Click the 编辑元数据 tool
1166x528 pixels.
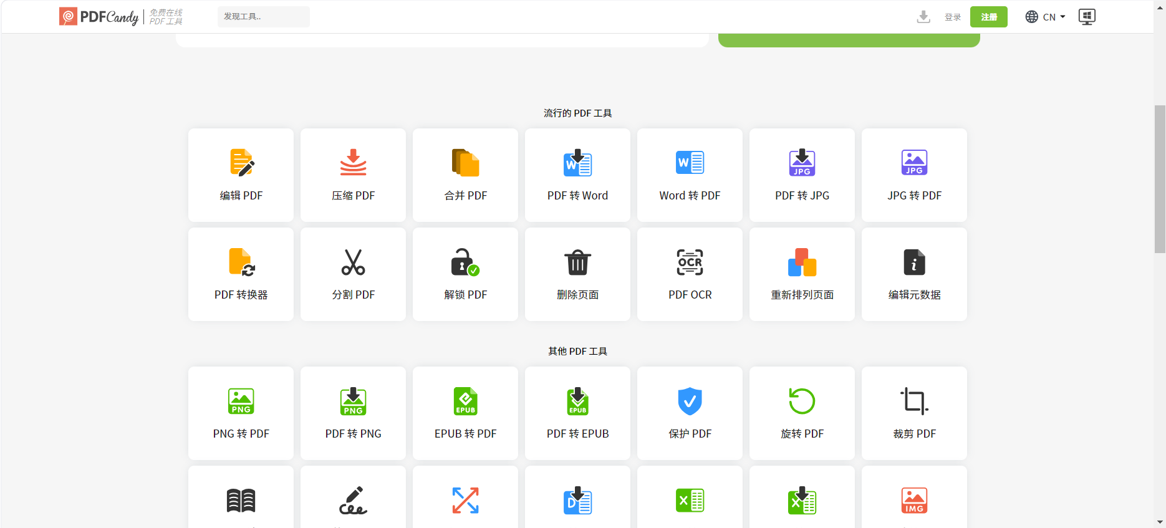coord(914,274)
